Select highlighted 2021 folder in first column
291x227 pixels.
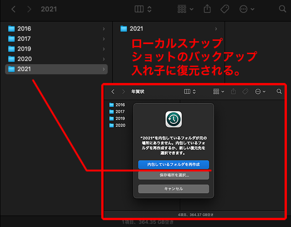tap(56, 69)
